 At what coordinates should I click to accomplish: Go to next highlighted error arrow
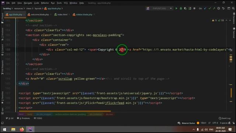pyautogui.click(x=230, y=20)
